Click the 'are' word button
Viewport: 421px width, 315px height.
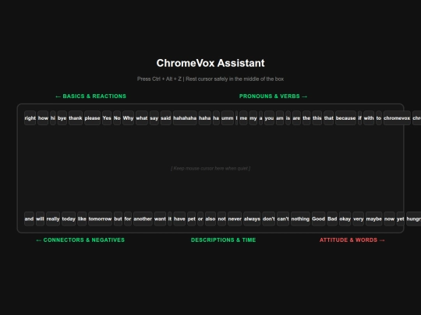pyautogui.click(x=296, y=118)
